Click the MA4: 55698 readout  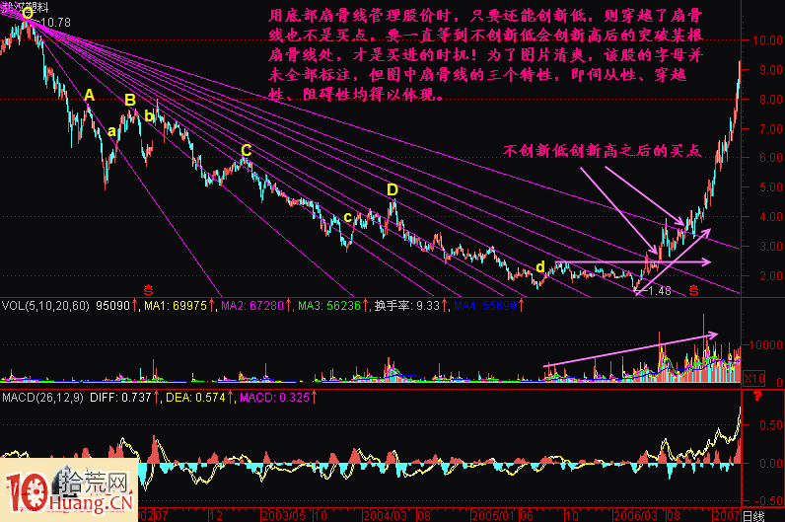tap(484, 306)
